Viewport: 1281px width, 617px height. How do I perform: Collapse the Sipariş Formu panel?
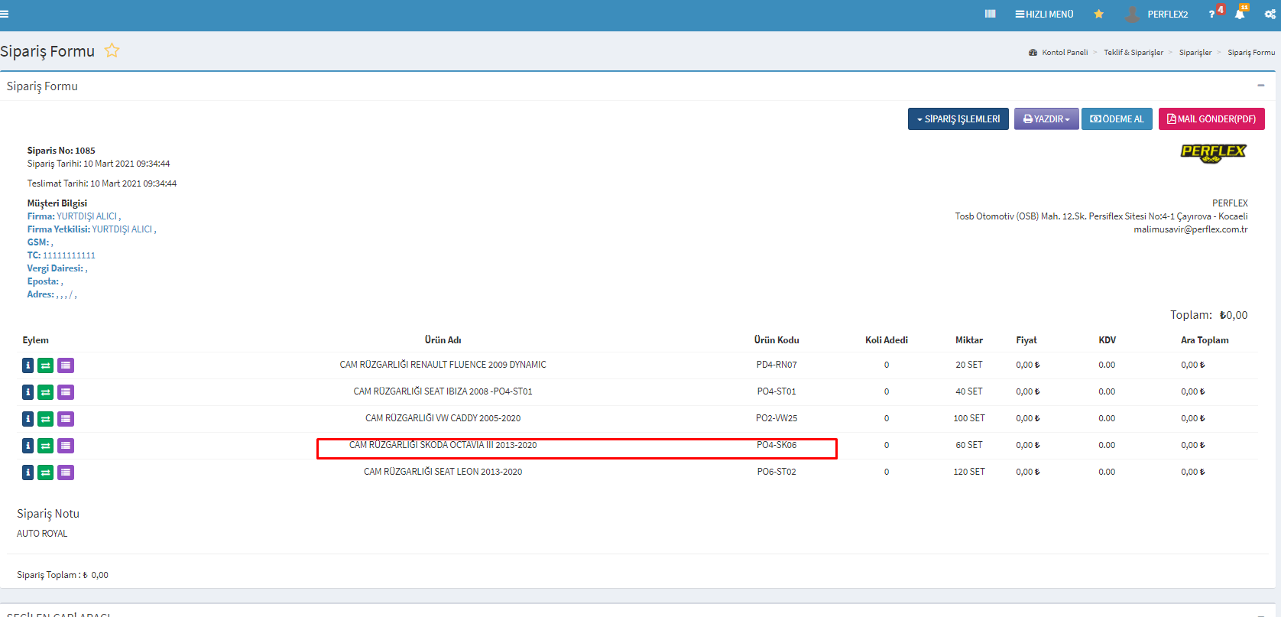pos(1260,86)
